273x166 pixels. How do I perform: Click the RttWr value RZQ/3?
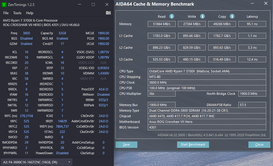(103, 100)
